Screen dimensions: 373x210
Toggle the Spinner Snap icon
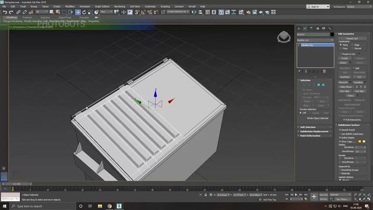pyautogui.click(x=156, y=12)
